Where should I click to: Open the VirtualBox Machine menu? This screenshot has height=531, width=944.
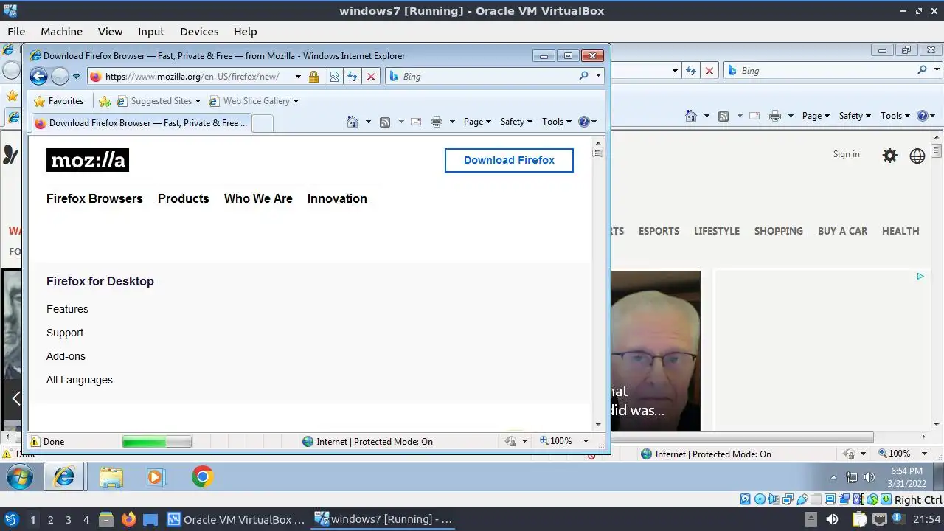tap(61, 32)
